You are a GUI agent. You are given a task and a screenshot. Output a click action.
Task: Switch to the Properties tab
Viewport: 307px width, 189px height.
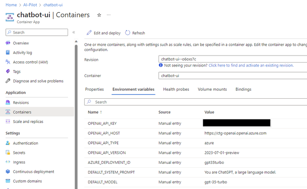95,89
